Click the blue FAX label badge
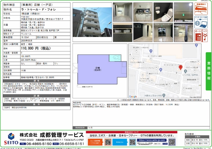This screenshot has height=149, width=212. pyautogui.click(x=56, y=144)
